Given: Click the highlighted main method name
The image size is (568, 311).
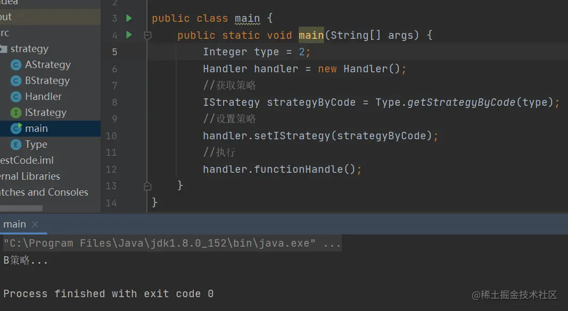Looking at the screenshot, I should [311, 35].
